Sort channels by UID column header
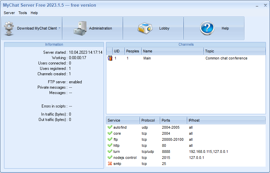 click(x=118, y=51)
